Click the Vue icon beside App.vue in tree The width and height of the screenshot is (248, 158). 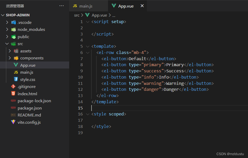tap(16, 65)
